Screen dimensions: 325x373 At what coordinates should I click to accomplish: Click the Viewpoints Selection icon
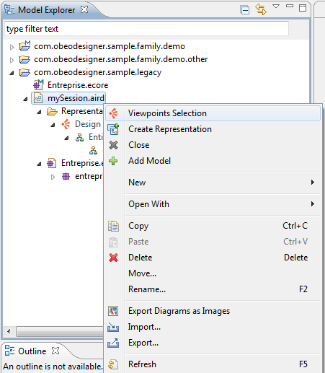(x=113, y=113)
